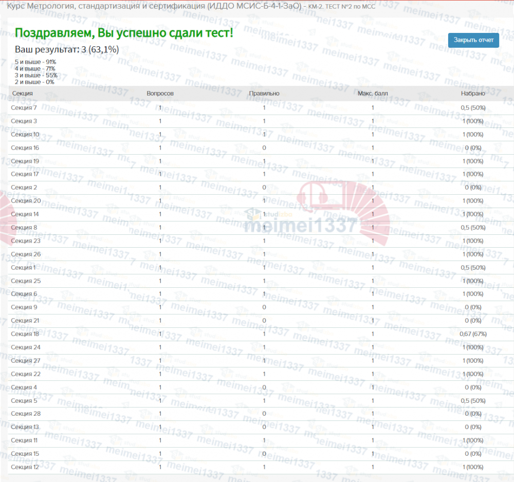This screenshot has width=514, height=482.
Task: Select the Секция 9 row
Action: pos(261,307)
